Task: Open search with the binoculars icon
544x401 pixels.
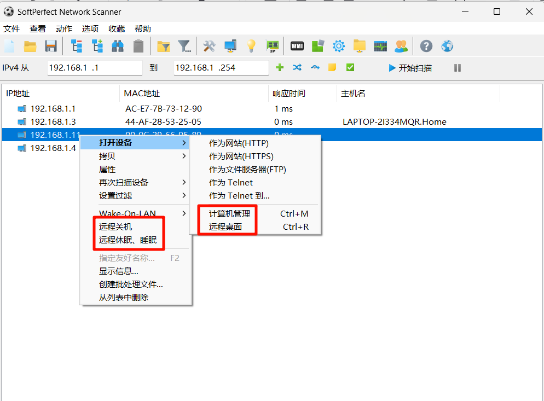Action: pos(118,46)
